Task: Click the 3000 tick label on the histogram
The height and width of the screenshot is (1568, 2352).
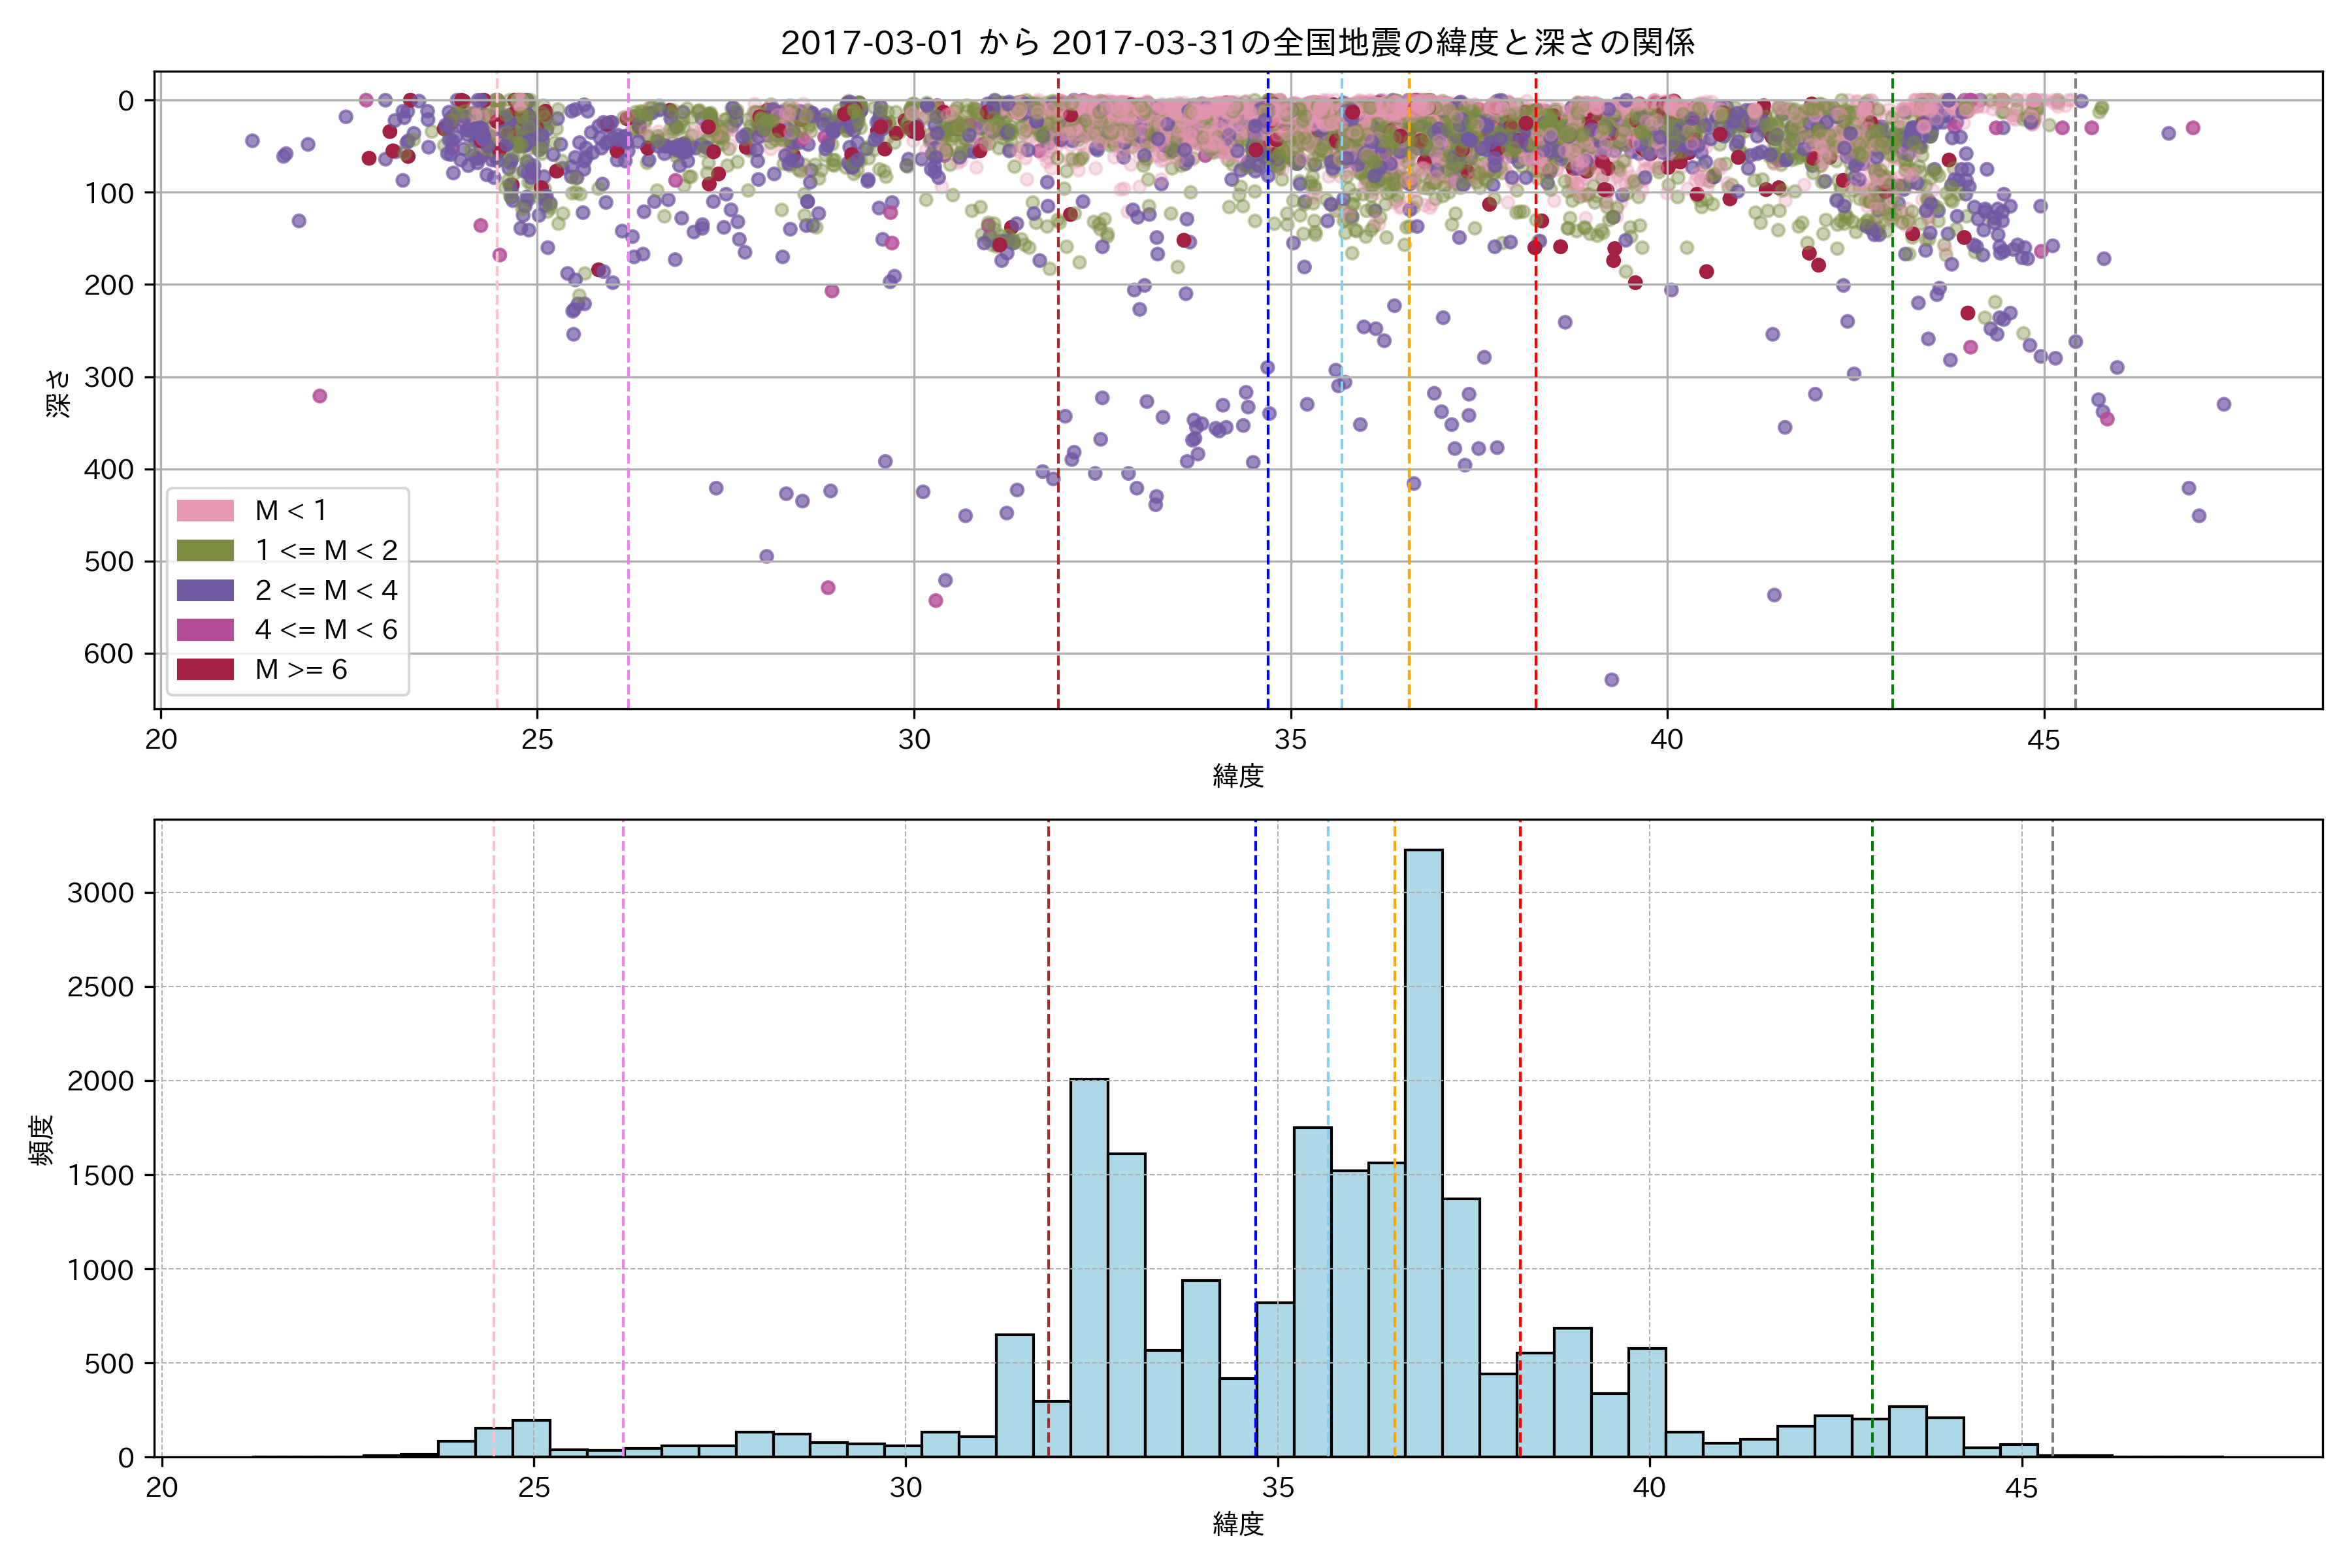Action: click(x=100, y=893)
